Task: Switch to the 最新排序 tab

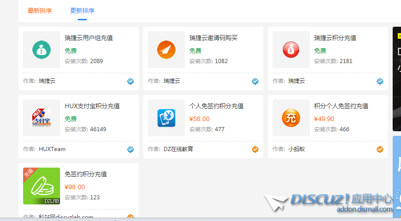Action: click(x=40, y=11)
